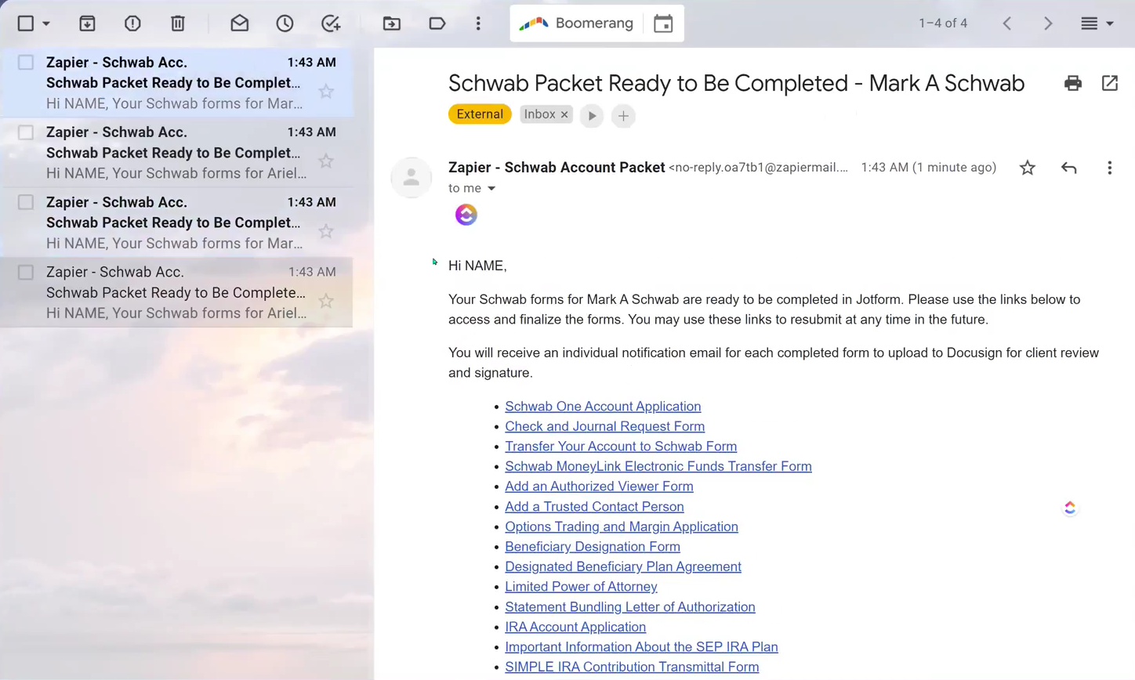Open the Check and Journal Request Form link

(604, 427)
